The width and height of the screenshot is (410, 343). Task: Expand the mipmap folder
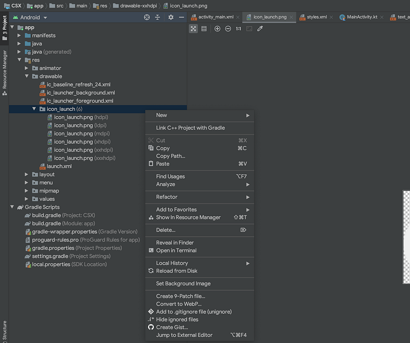point(27,191)
